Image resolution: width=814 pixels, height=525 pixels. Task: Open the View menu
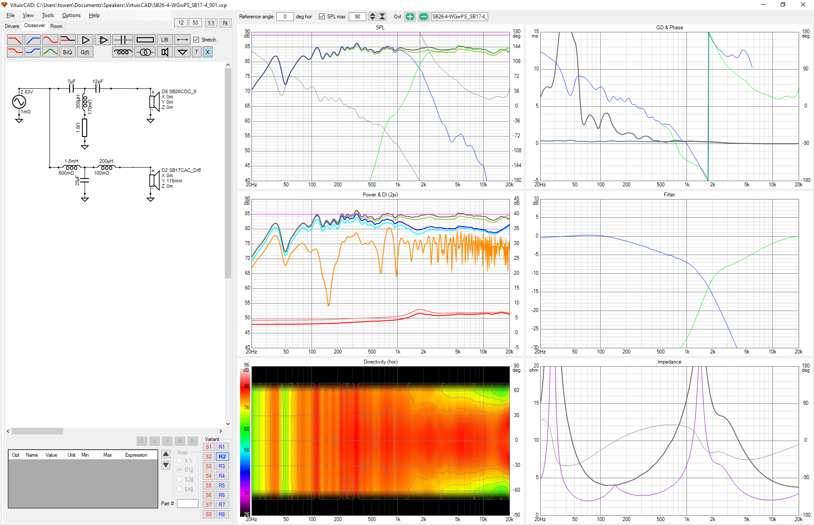pyautogui.click(x=28, y=15)
